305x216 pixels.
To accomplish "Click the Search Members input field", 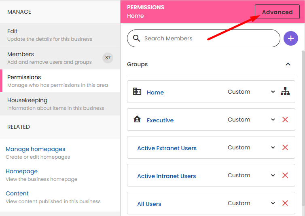I will point(203,38).
